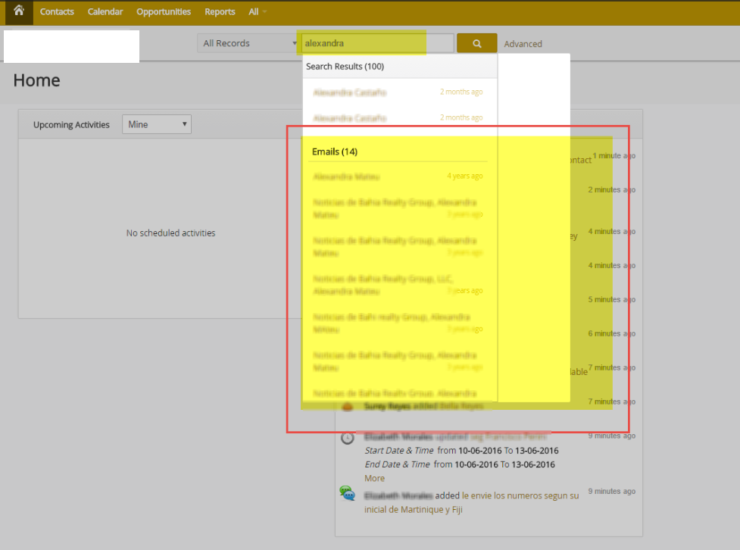The height and width of the screenshot is (550, 740).
Task: Click the orange icon beside the 'added' activity
Action: [x=347, y=407]
